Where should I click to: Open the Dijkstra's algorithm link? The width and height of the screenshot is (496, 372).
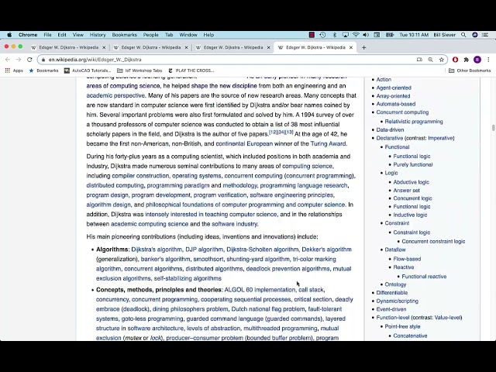click(x=157, y=250)
